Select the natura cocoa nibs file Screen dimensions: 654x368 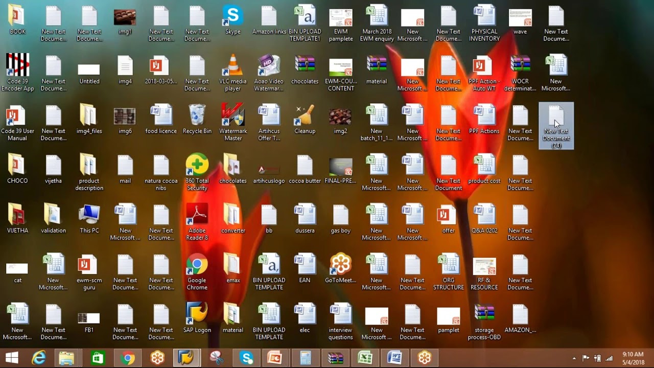(161, 172)
